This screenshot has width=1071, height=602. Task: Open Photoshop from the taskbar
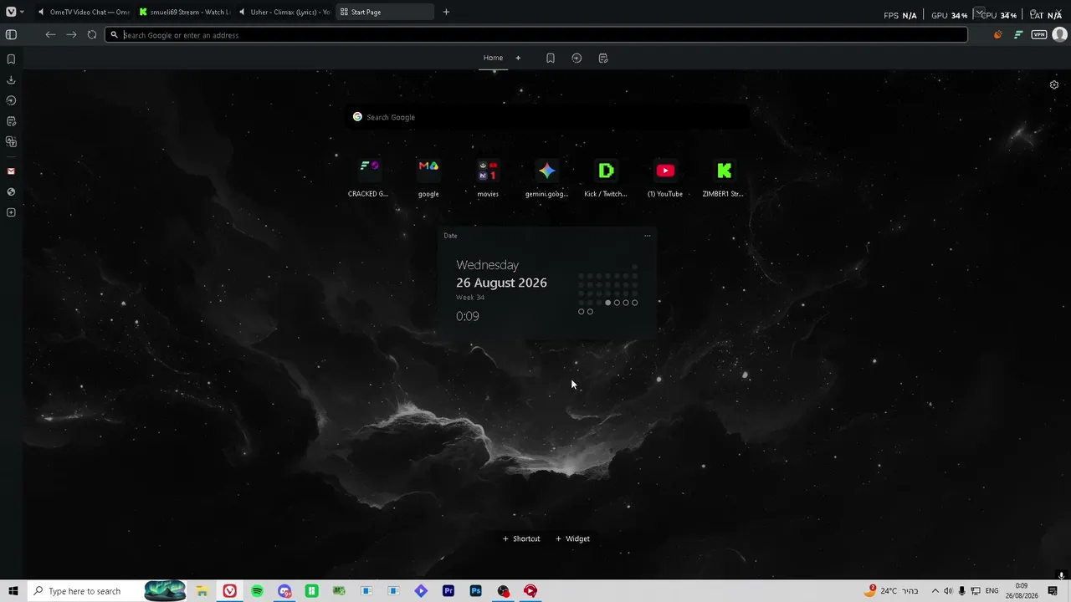pos(475,591)
